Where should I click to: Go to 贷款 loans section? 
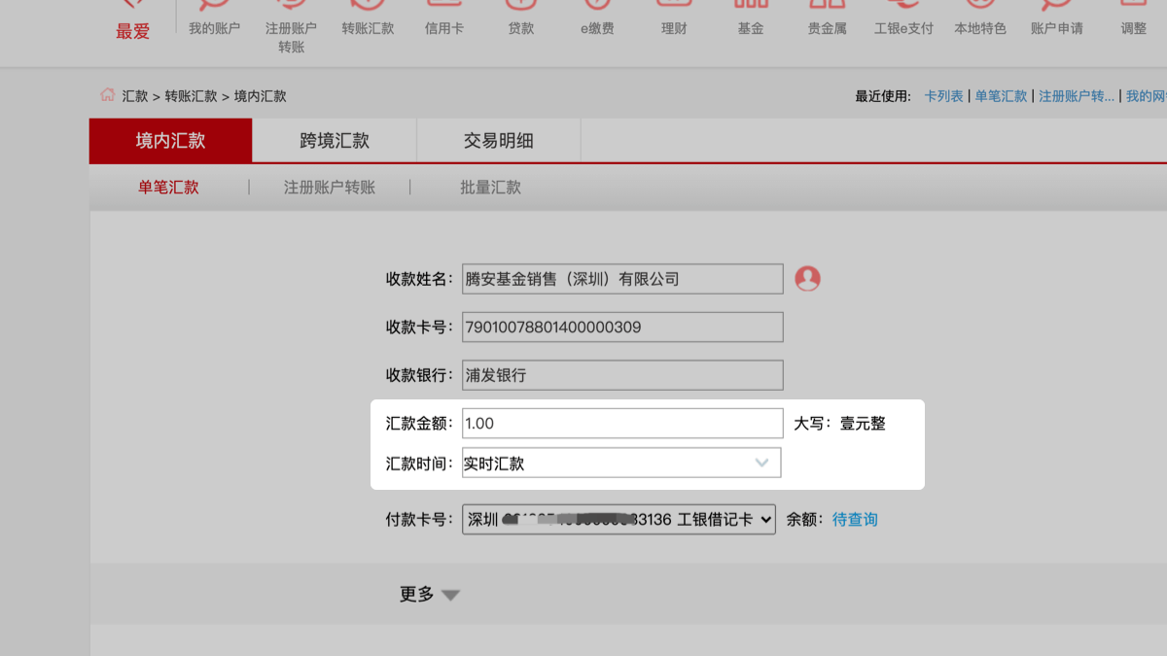521,28
